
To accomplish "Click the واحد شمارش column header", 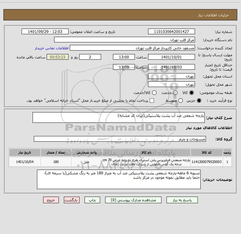I will click(87, 152).
